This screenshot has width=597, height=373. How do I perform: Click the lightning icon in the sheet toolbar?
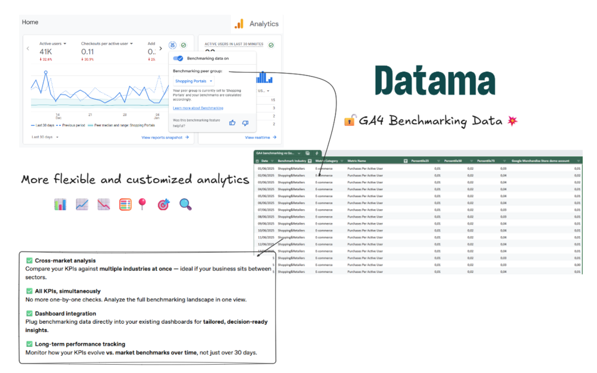tap(317, 153)
